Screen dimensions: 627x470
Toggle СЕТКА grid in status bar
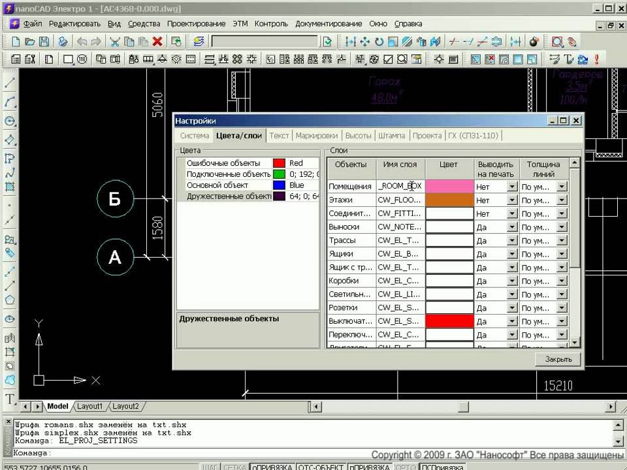234,467
